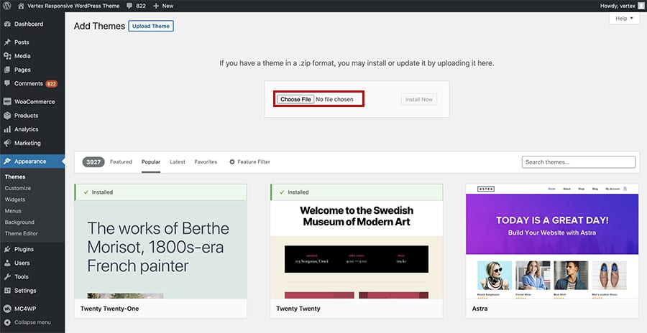Open the MC4WP menu label
647x333 pixels.
26,309
